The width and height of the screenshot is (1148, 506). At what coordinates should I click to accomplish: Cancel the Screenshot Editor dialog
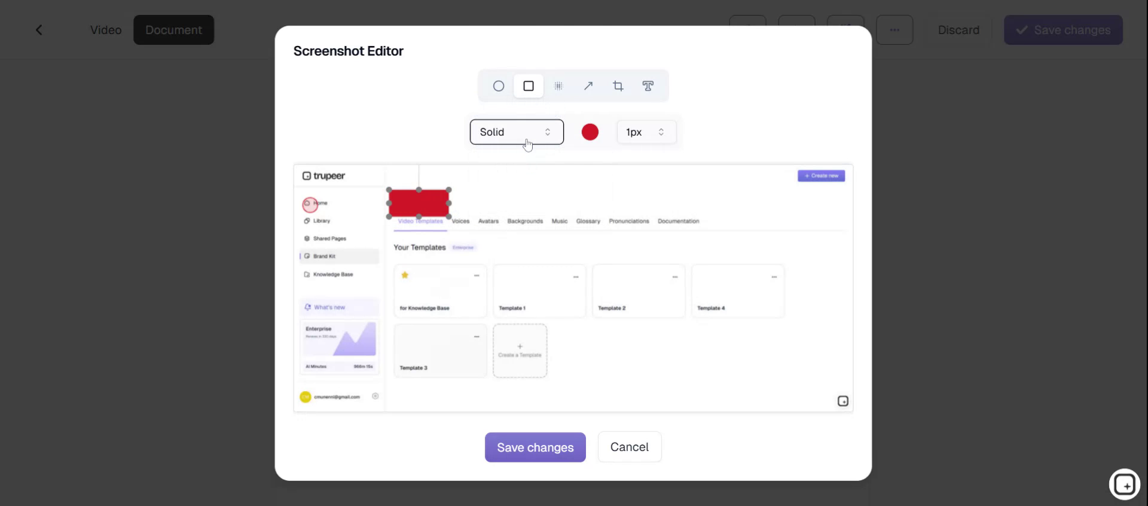pos(630,447)
